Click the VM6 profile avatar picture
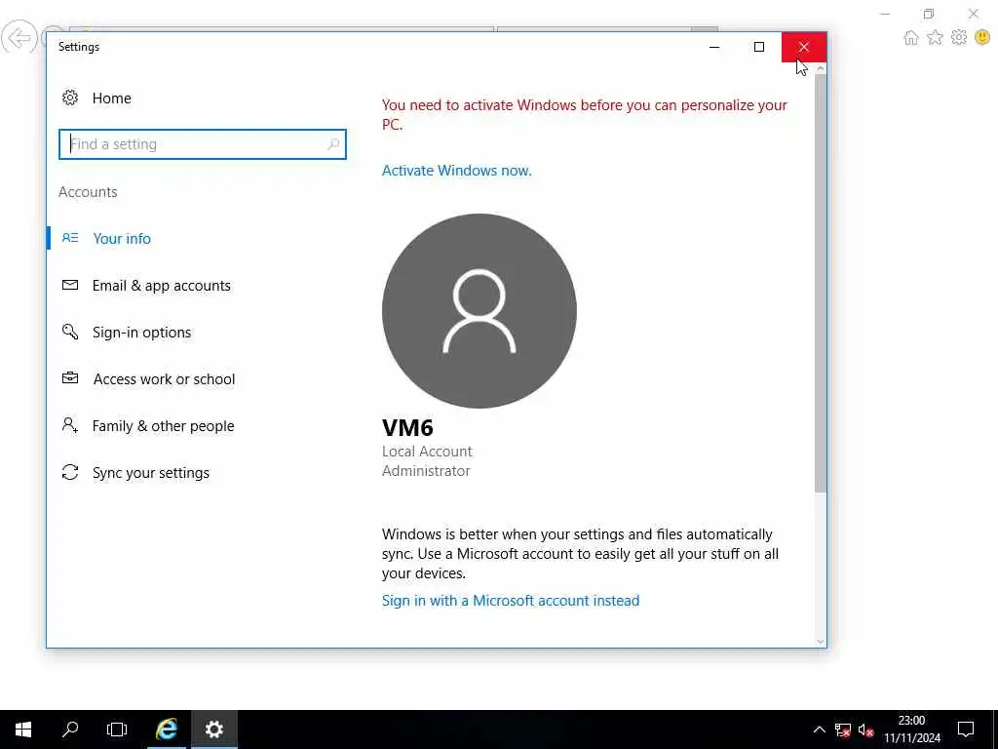 click(480, 311)
